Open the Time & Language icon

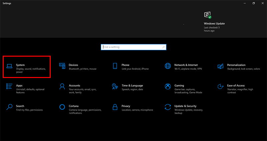click(115, 86)
